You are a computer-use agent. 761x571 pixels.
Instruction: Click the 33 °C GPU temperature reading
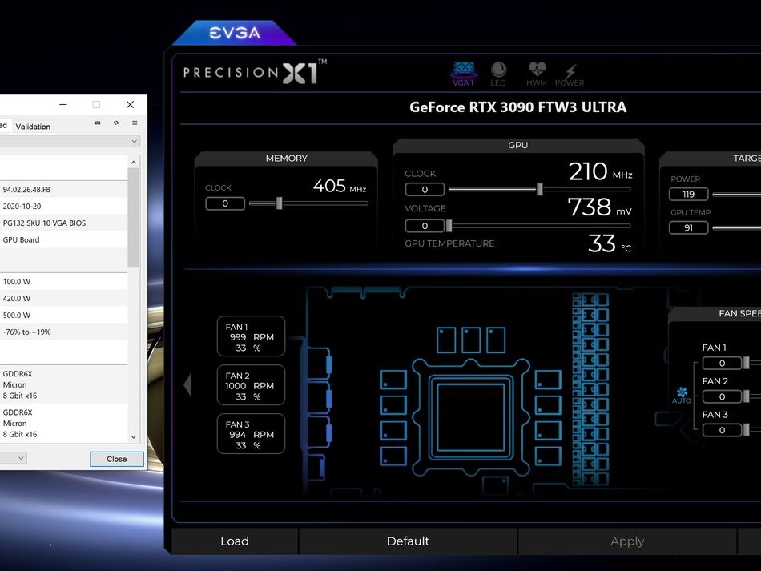click(610, 243)
